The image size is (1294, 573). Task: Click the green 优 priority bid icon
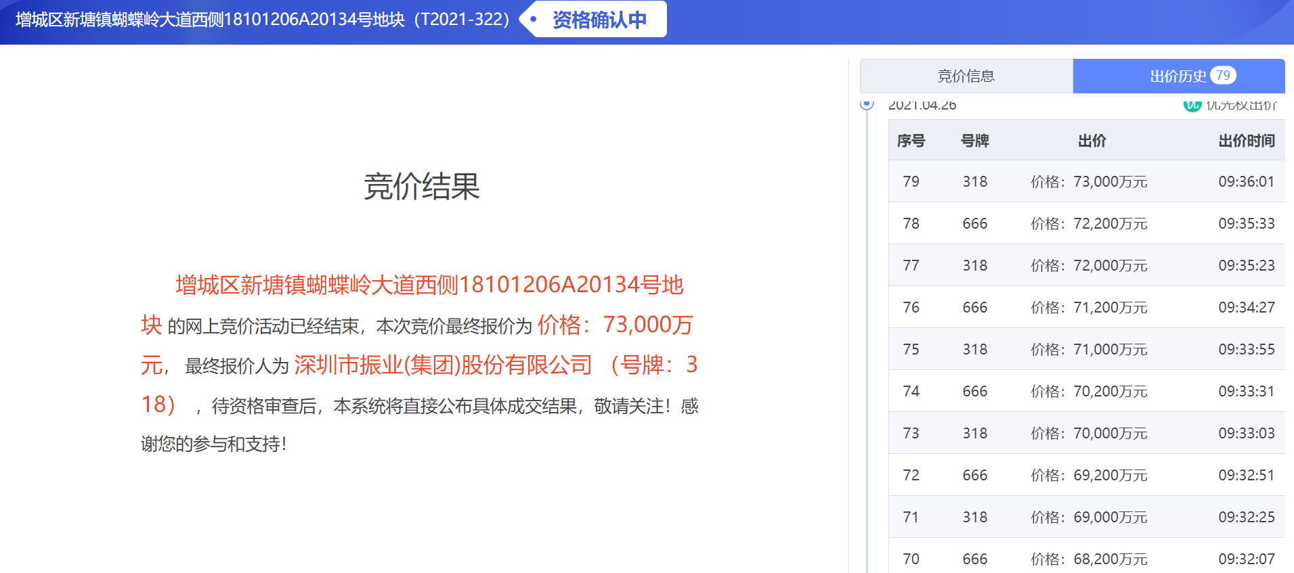[1192, 105]
